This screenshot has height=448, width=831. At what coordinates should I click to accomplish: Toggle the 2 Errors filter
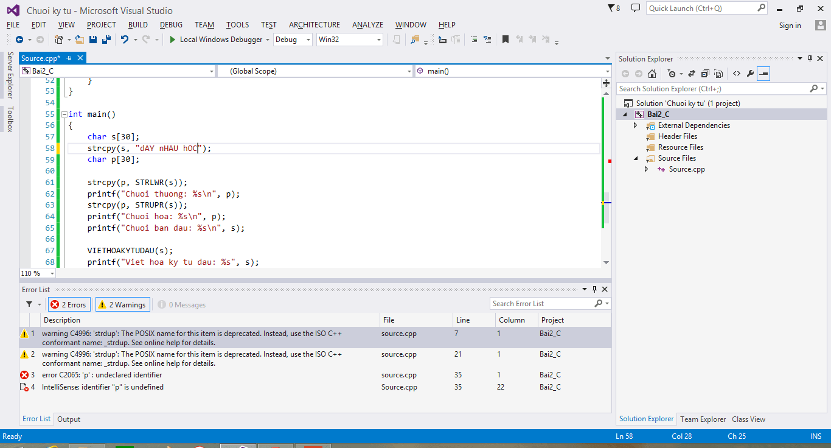pyautogui.click(x=69, y=304)
